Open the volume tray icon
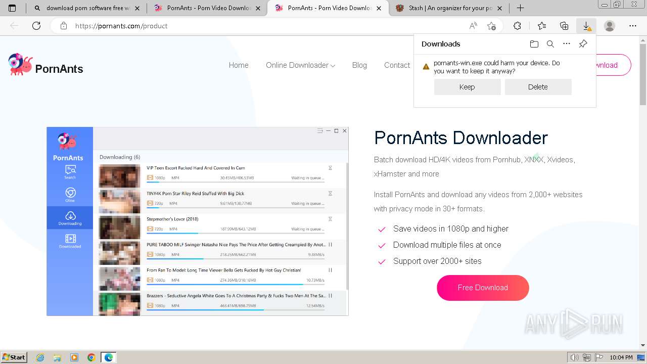The image size is (647, 364). coord(575,357)
